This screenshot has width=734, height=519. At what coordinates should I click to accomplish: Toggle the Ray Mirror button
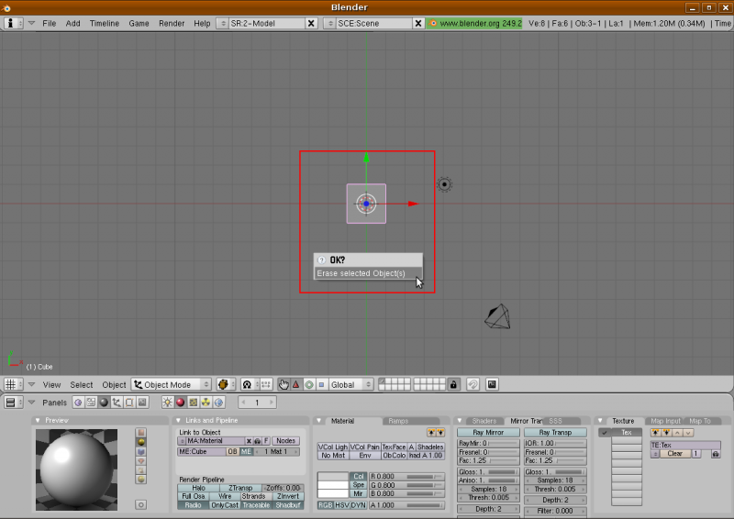[488, 432]
